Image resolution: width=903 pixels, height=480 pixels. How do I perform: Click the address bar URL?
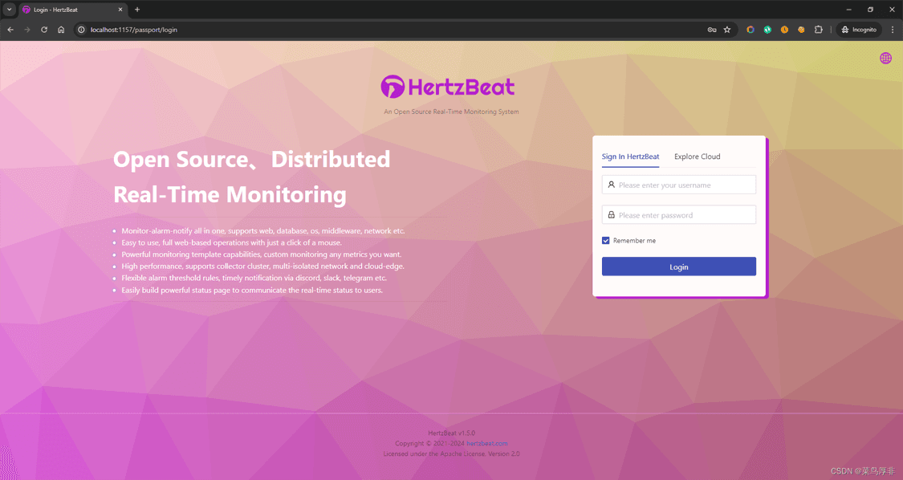(133, 30)
